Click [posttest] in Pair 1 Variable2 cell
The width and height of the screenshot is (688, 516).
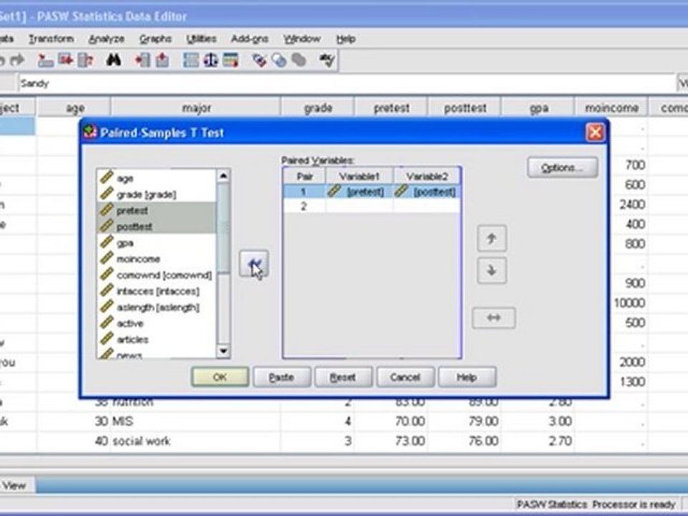coord(427,192)
